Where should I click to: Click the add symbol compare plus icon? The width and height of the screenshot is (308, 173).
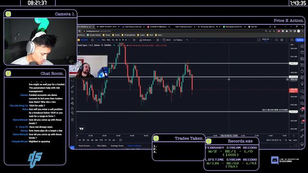tap(92, 40)
